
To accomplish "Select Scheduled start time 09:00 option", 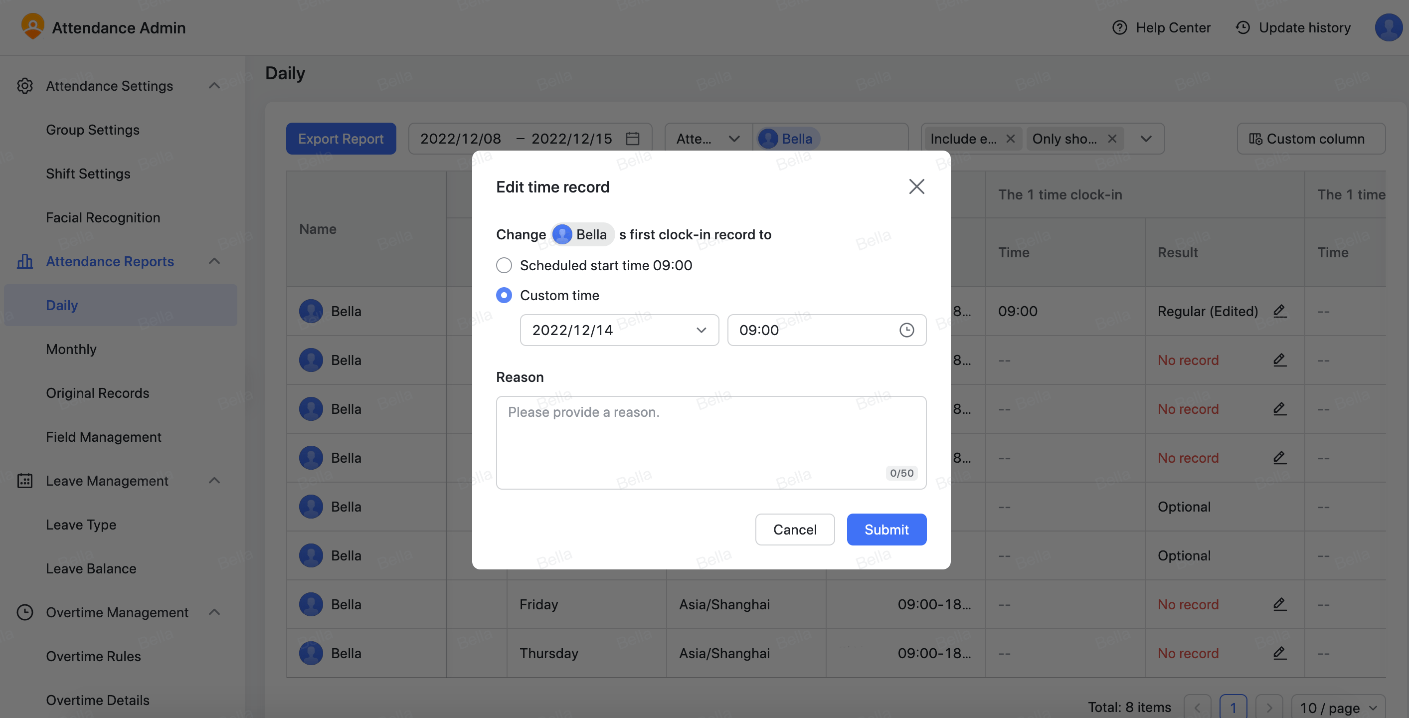I will (504, 265).
